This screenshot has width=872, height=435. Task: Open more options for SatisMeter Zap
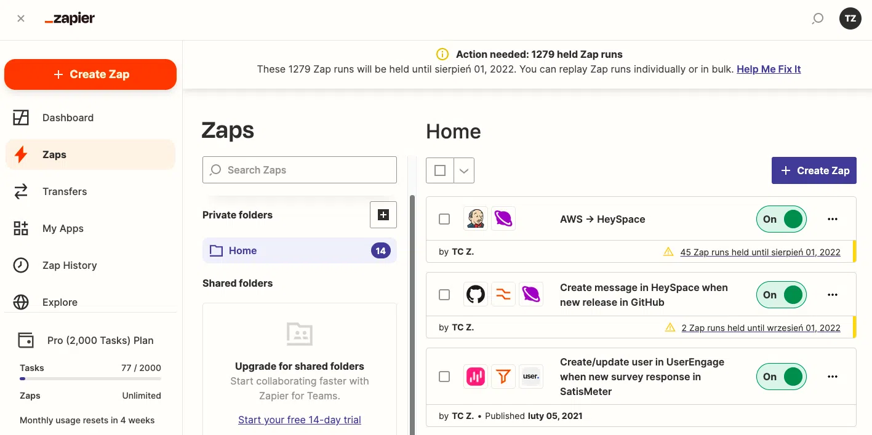[833, 377]
